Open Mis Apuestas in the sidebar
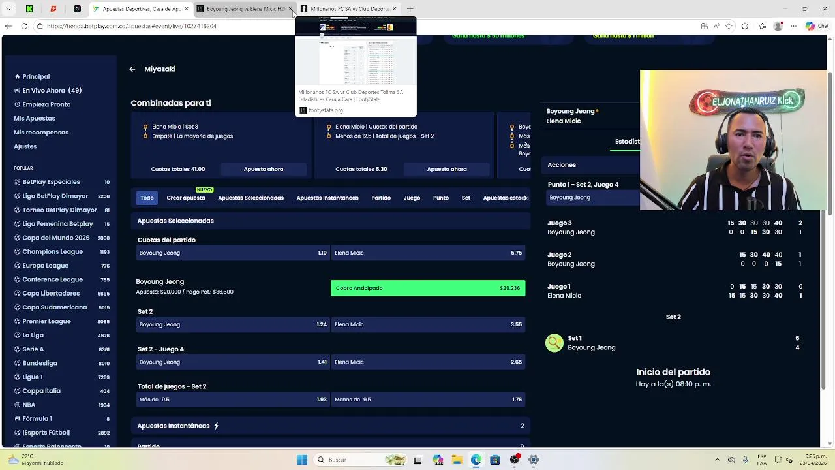The image size is (835, 470). tap(35, 118)
